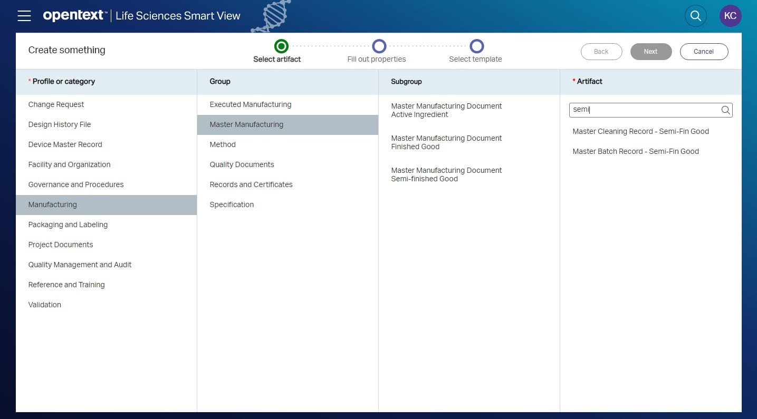Pick Master Cleaning Record - Semi-Fin Good artifact
Image resolution: width=757 pixels, height=419 pixels.
(x=640, y=131)
